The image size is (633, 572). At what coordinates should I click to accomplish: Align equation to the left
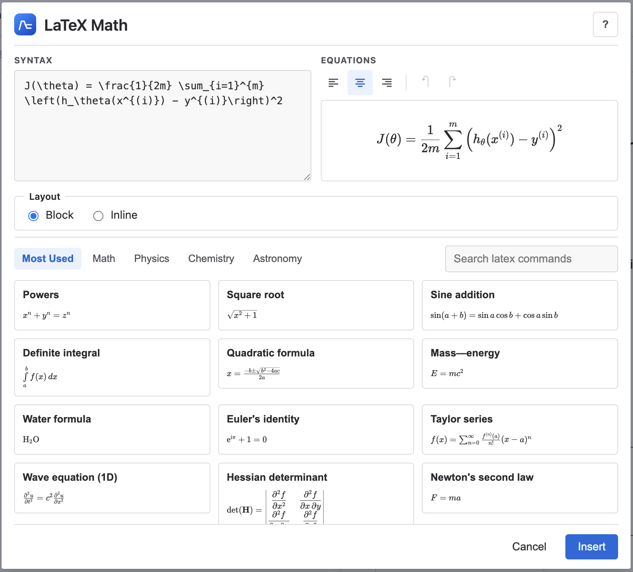pyautogui.click(x=333, y=83)
